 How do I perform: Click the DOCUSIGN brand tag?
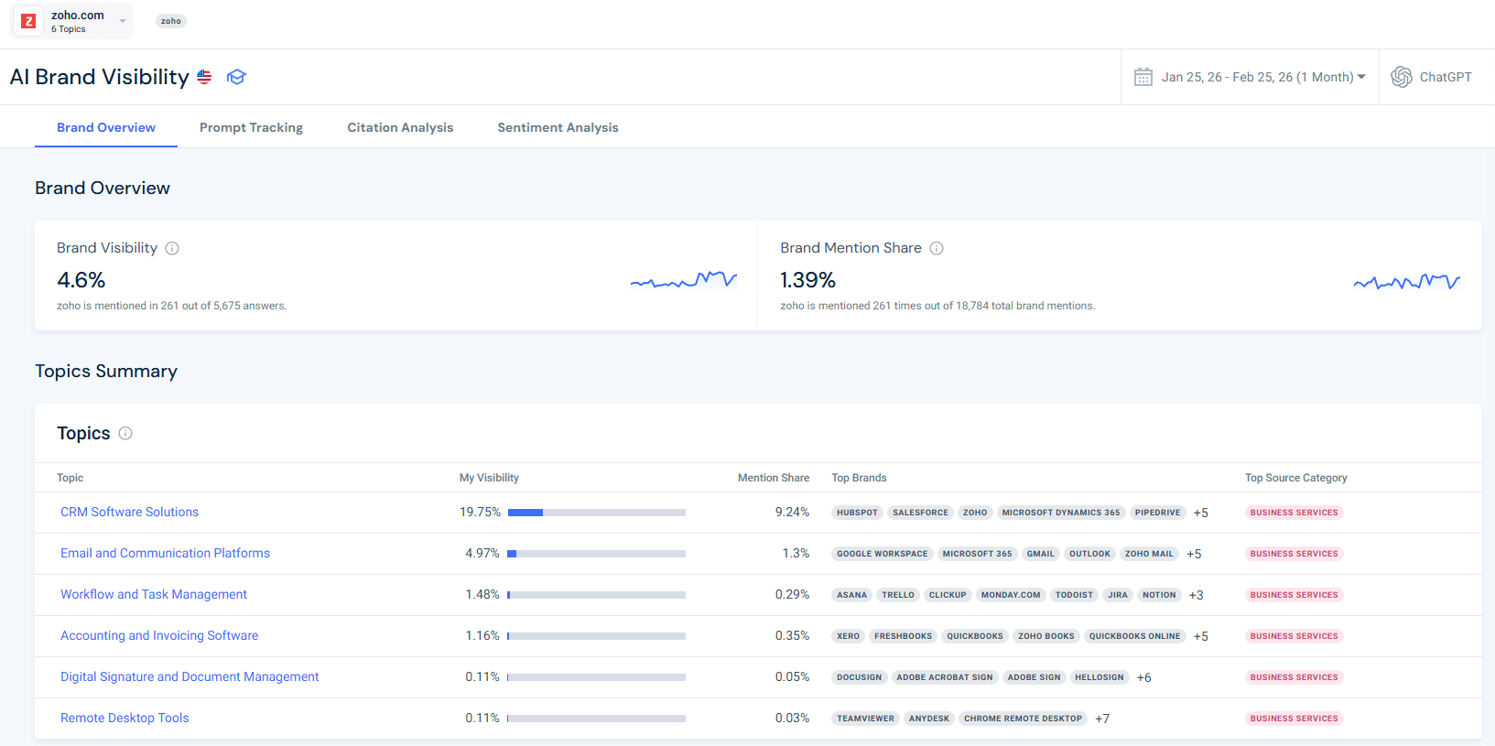tap(860, 677)
